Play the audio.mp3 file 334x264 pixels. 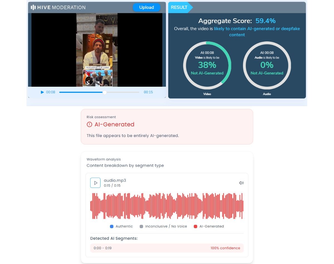pyautogui.click(x=95, y=183)
